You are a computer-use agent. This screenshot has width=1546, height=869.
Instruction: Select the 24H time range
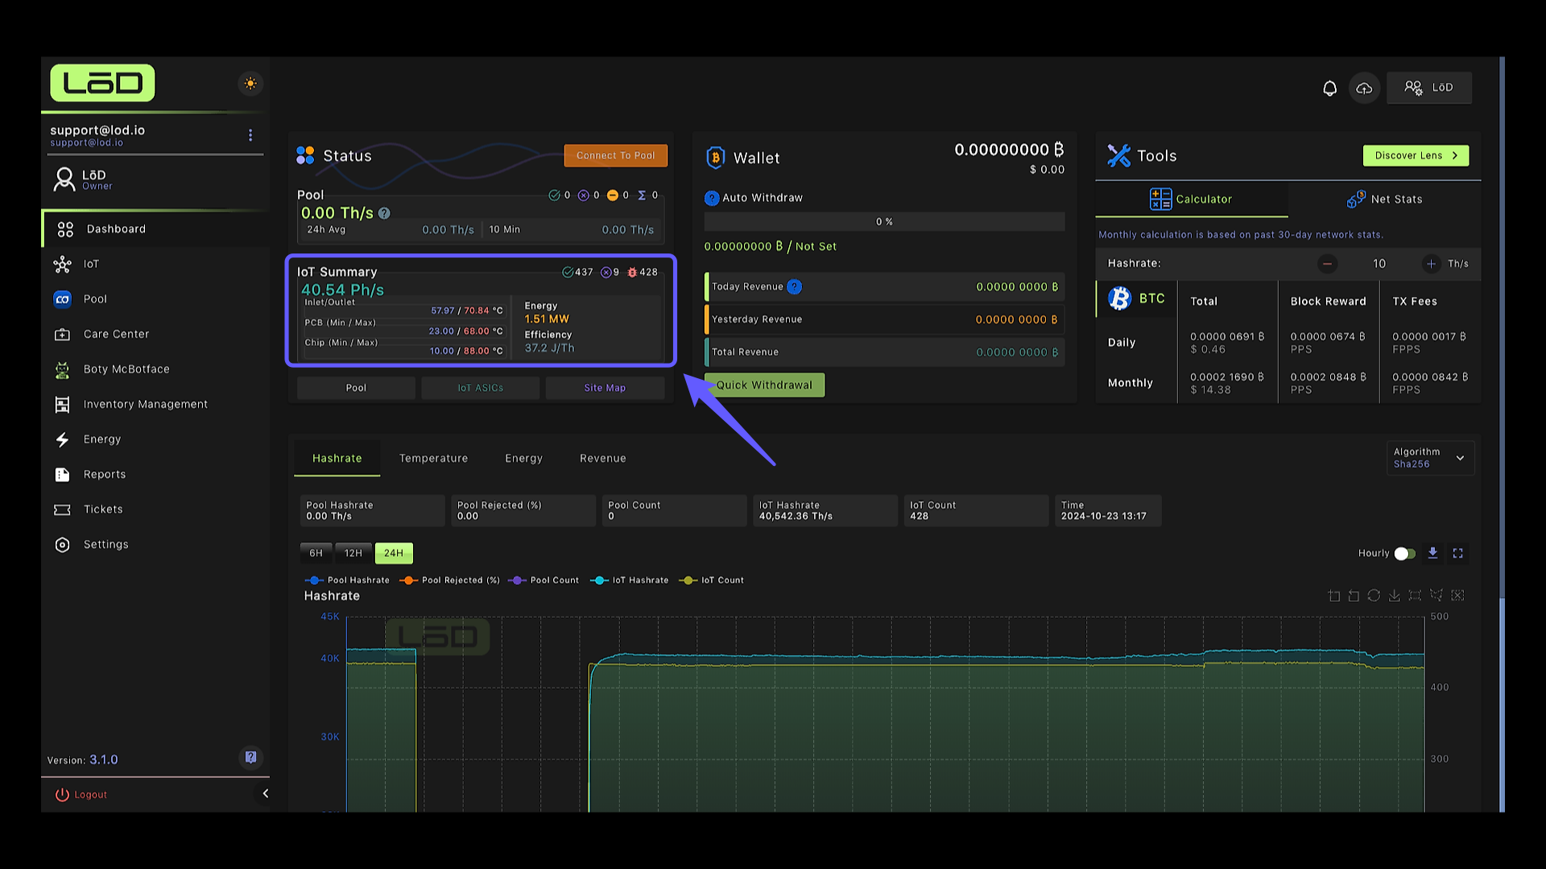point(394,554)
